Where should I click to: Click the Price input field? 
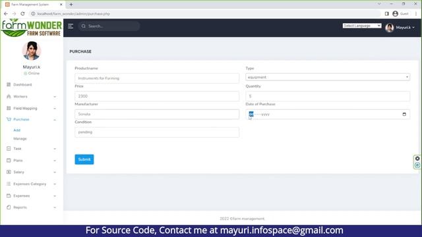point(157,96)
